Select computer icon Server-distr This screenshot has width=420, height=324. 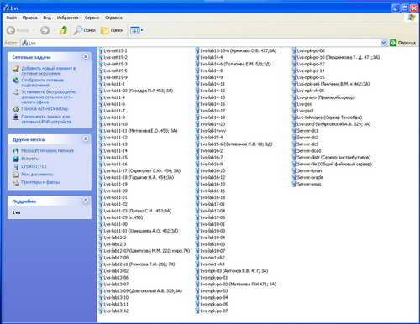tap(294, 157)
